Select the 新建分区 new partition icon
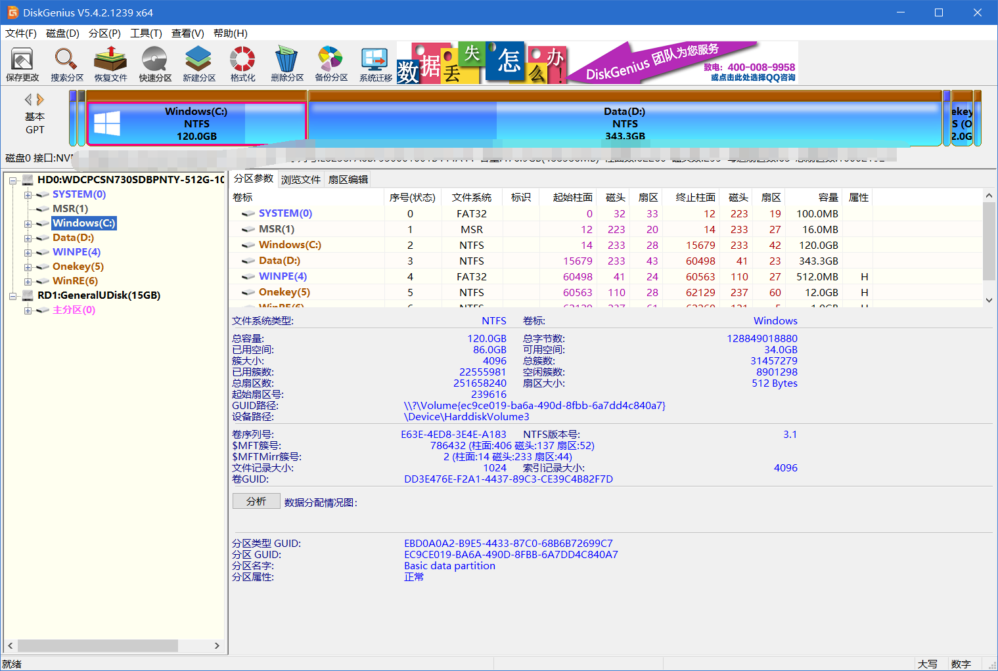Viewport: 998px width, 671px height. click(x=198, y=64)
